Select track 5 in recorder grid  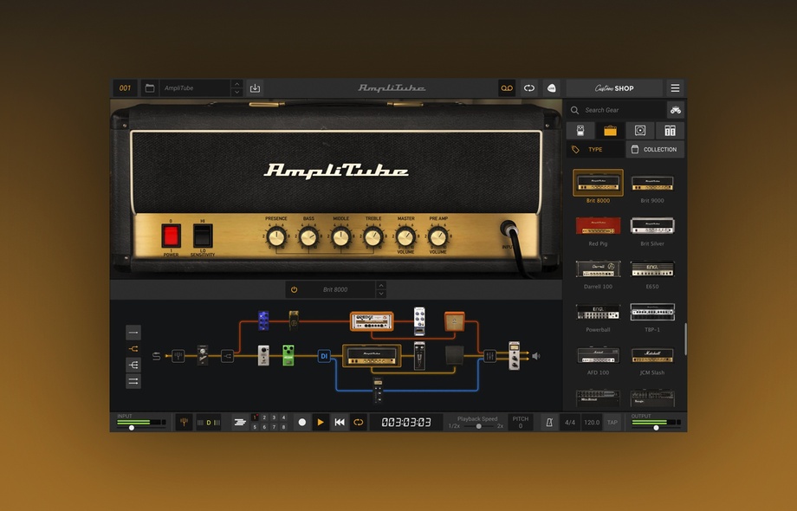256,427
